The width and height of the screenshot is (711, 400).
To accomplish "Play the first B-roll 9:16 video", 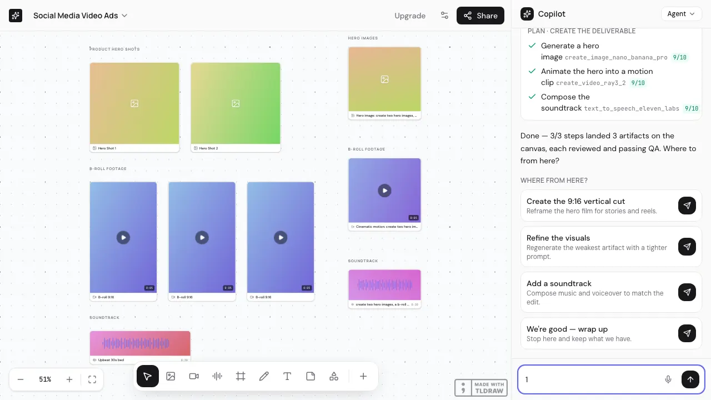I will point(123,237).
